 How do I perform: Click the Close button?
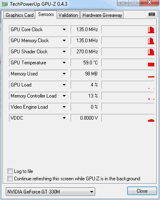tap(142, 191)
